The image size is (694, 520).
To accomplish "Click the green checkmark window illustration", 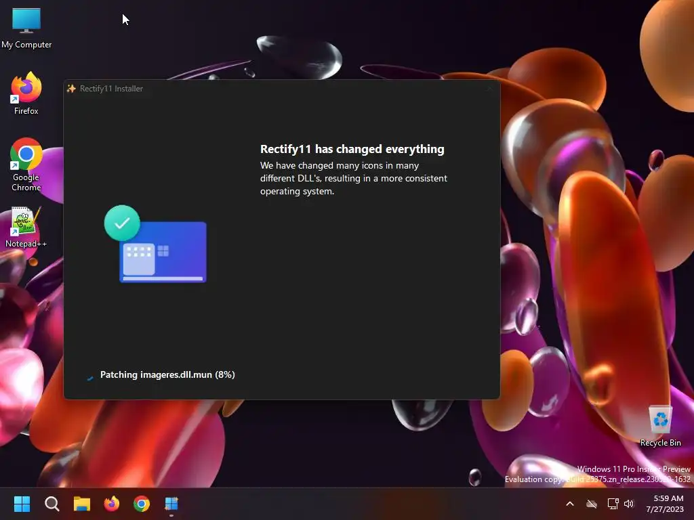I will 155,244.
